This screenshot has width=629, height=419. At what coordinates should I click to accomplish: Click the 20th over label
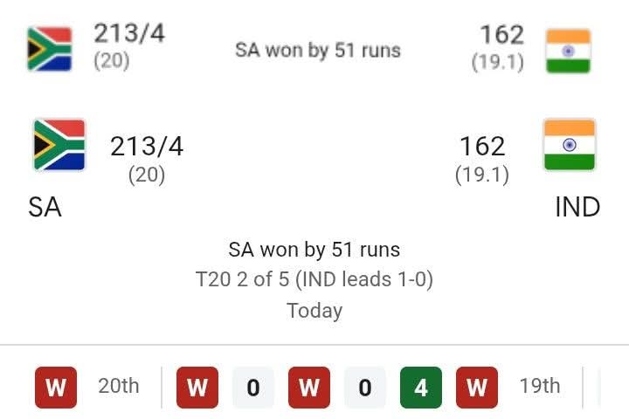118,386
